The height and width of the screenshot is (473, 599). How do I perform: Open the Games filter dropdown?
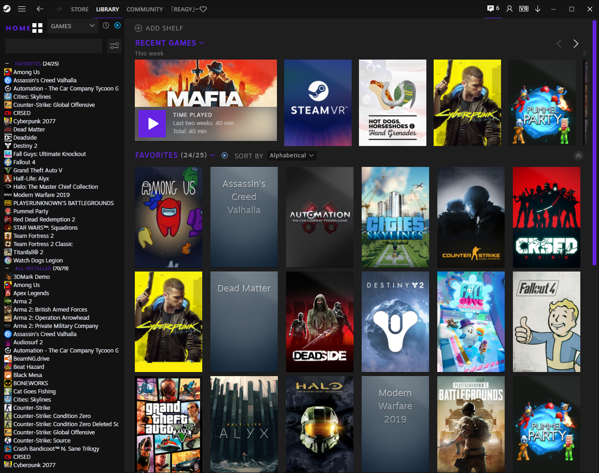(x=73, y=26)
